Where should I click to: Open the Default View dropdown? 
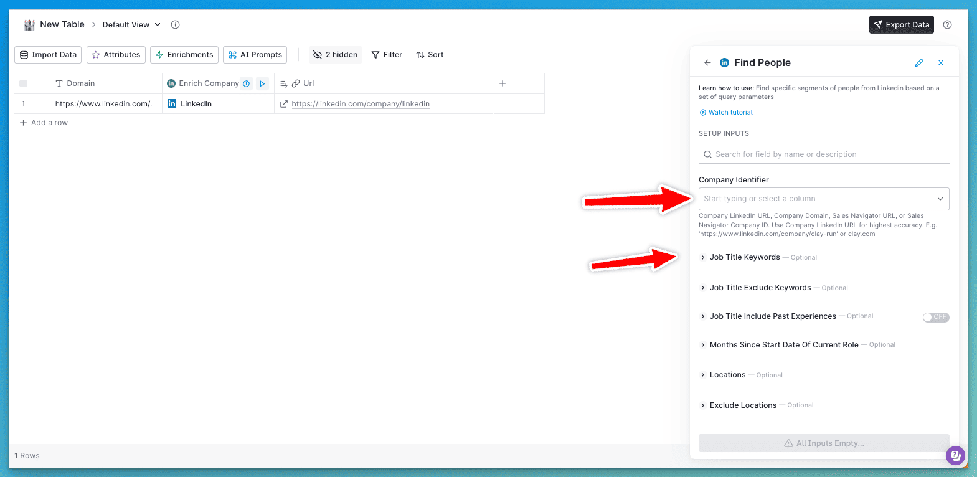(131, 25)
